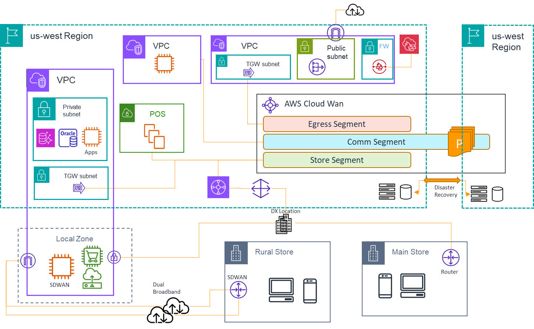Click the orange Disaster Recovery double arrow

click(x=442, y=180)
